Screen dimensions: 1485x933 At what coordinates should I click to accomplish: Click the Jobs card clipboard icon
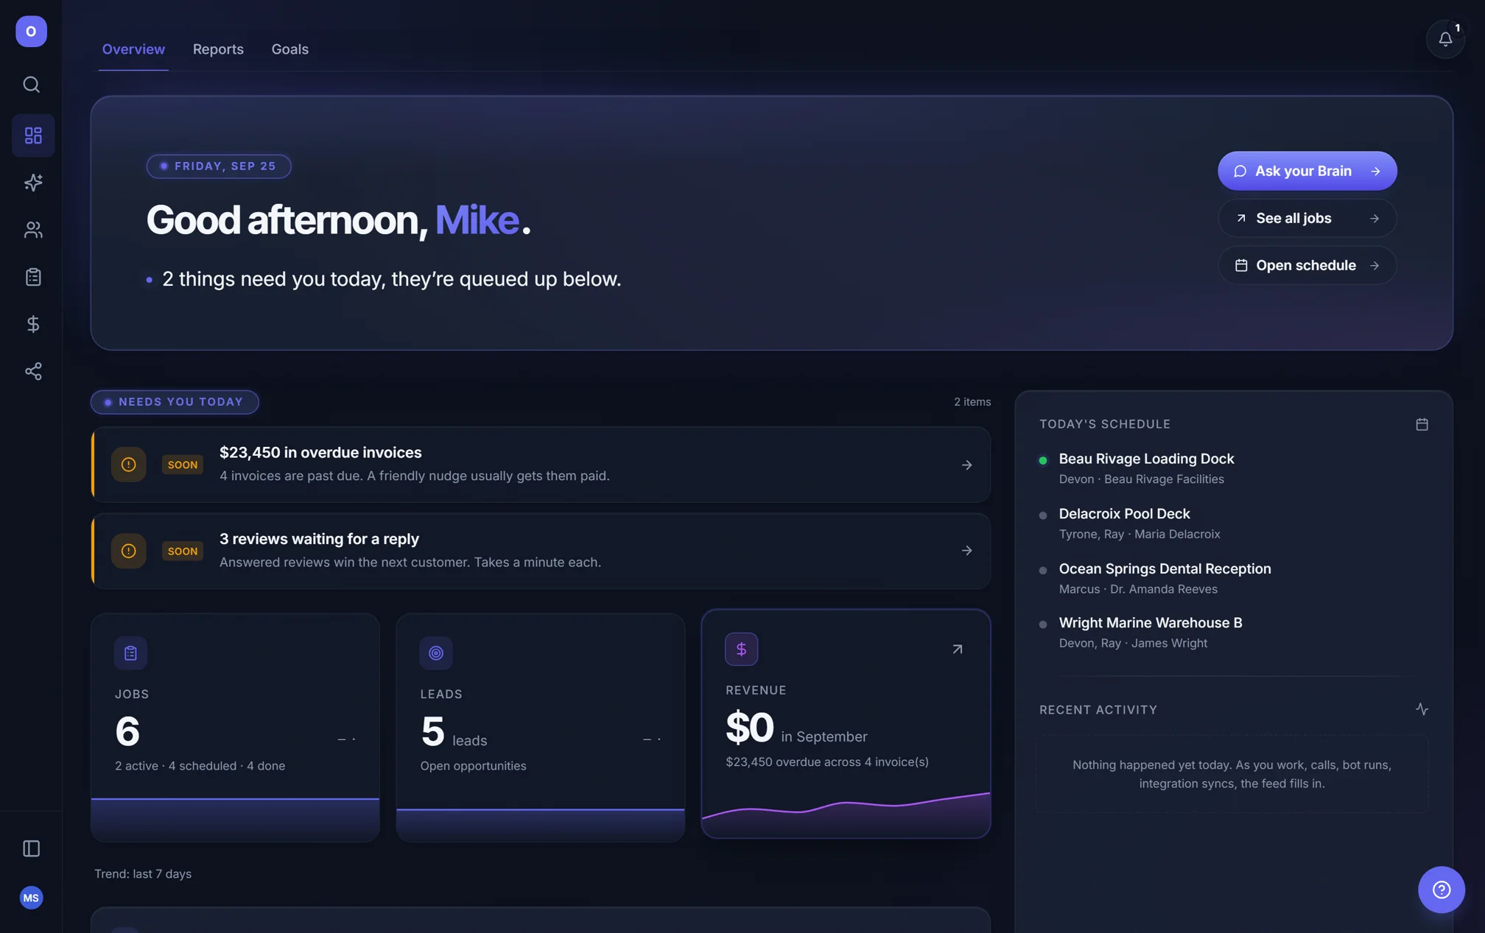click(130, 653)
